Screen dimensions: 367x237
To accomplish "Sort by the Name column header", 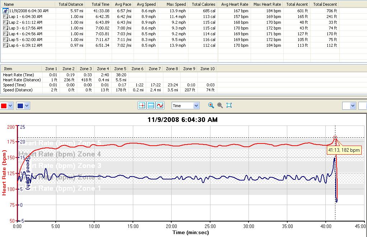I will click(x=28, y=4).
